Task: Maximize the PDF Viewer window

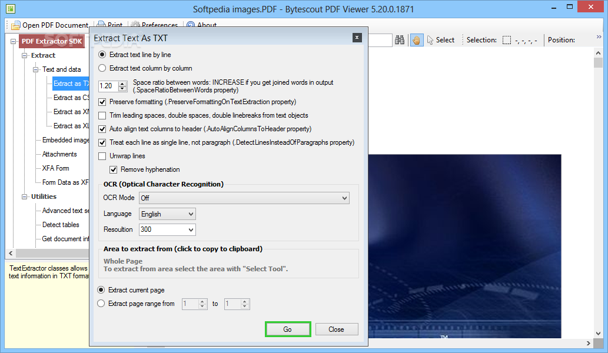Action: 570,6
